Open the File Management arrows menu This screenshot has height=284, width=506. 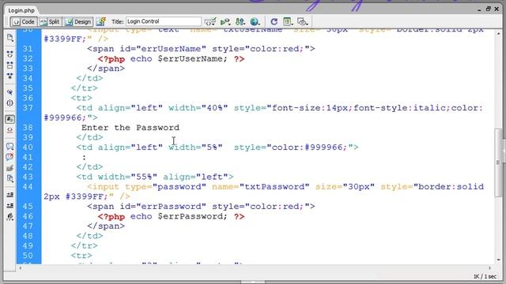240,21
